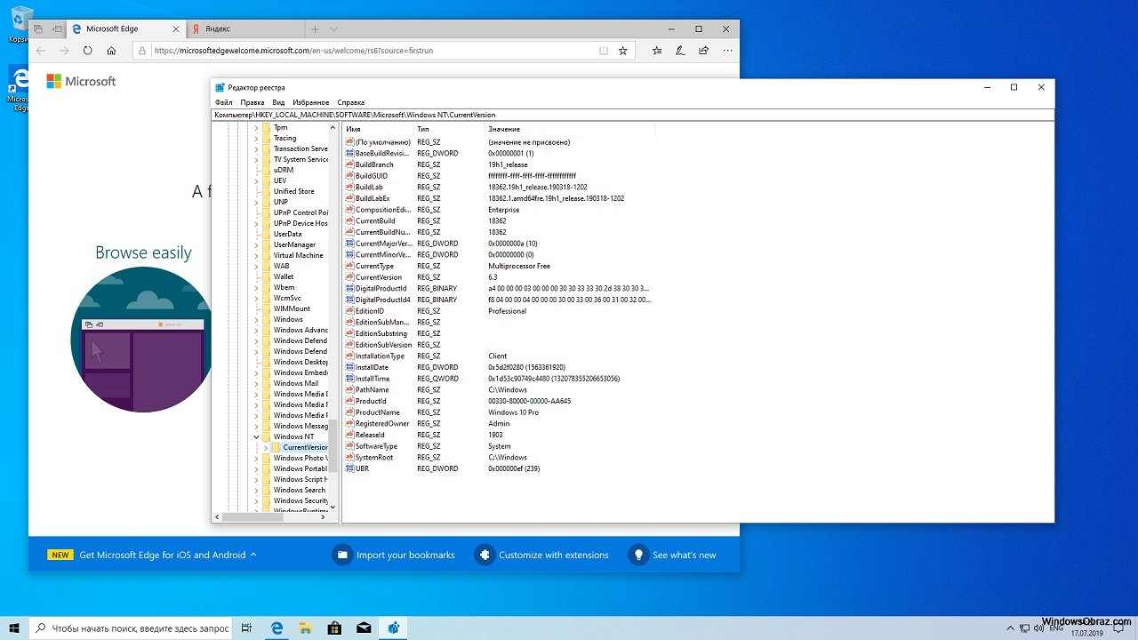Add page to favorites with star icon
The width and height of the screenshot is (1138, 640).
pyautogui.click(x=622, y=51)
